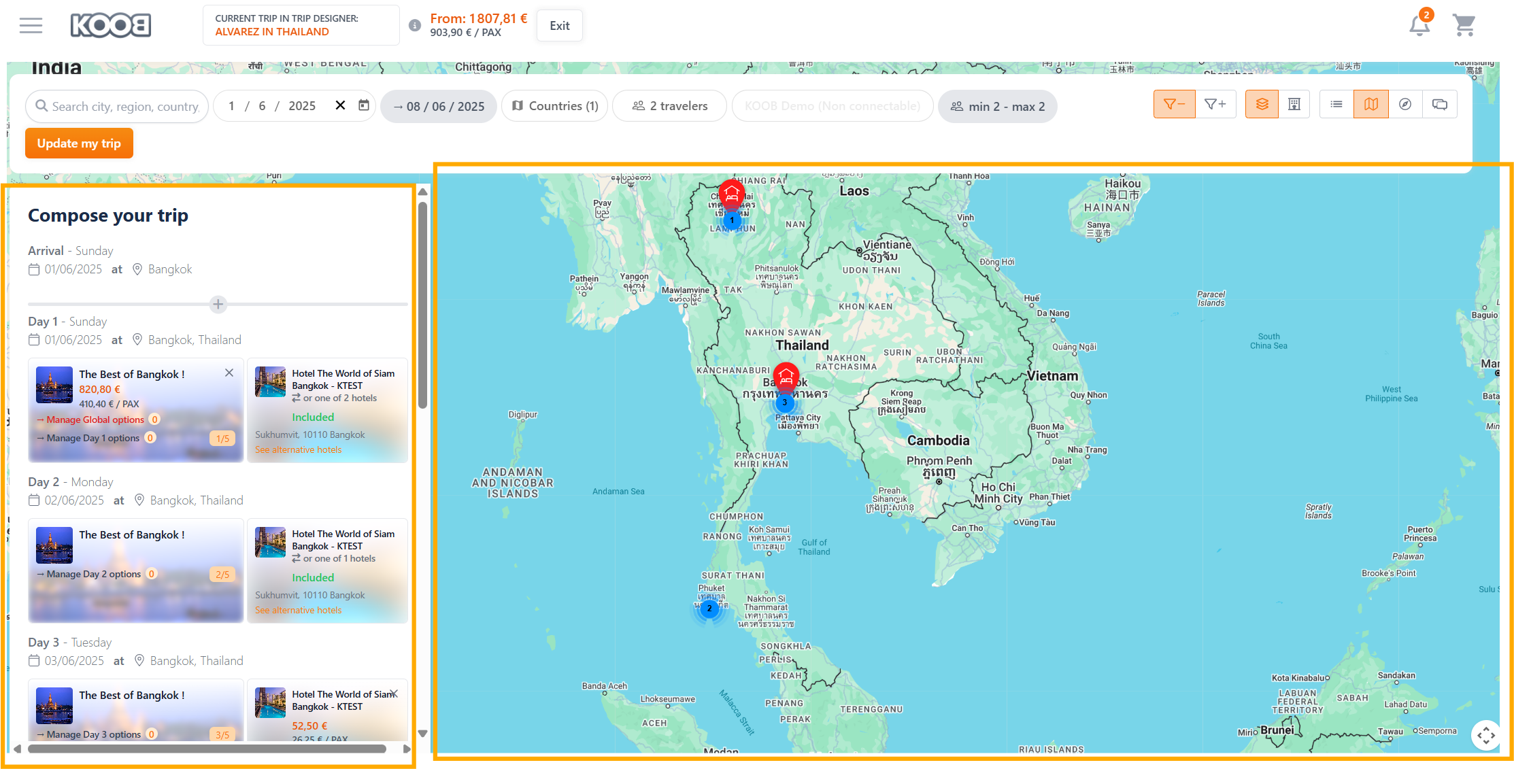Click the Update my trip button
The height and width of the screenshot is (769, 1514).
79,143
